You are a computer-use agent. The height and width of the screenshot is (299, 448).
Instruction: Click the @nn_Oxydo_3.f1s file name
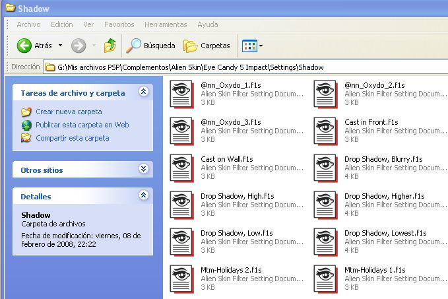point(231,122)
